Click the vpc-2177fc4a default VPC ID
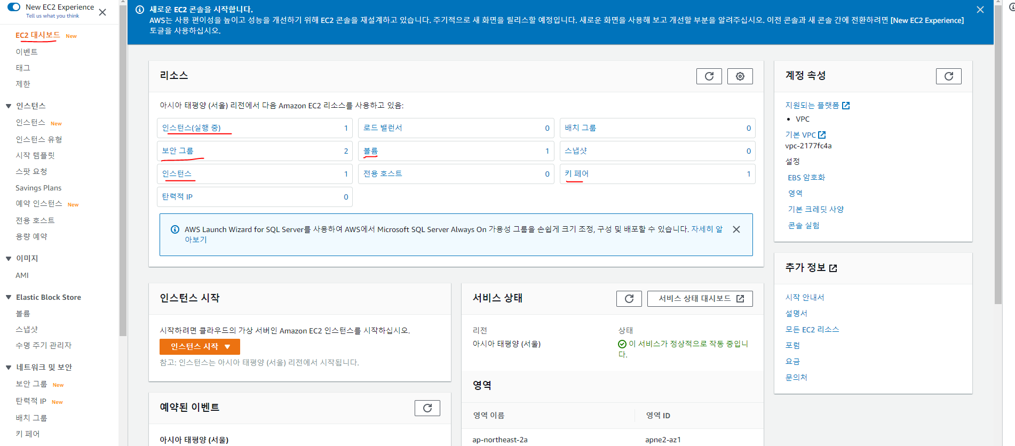The image size is (1015, 446). coord(808,146)
